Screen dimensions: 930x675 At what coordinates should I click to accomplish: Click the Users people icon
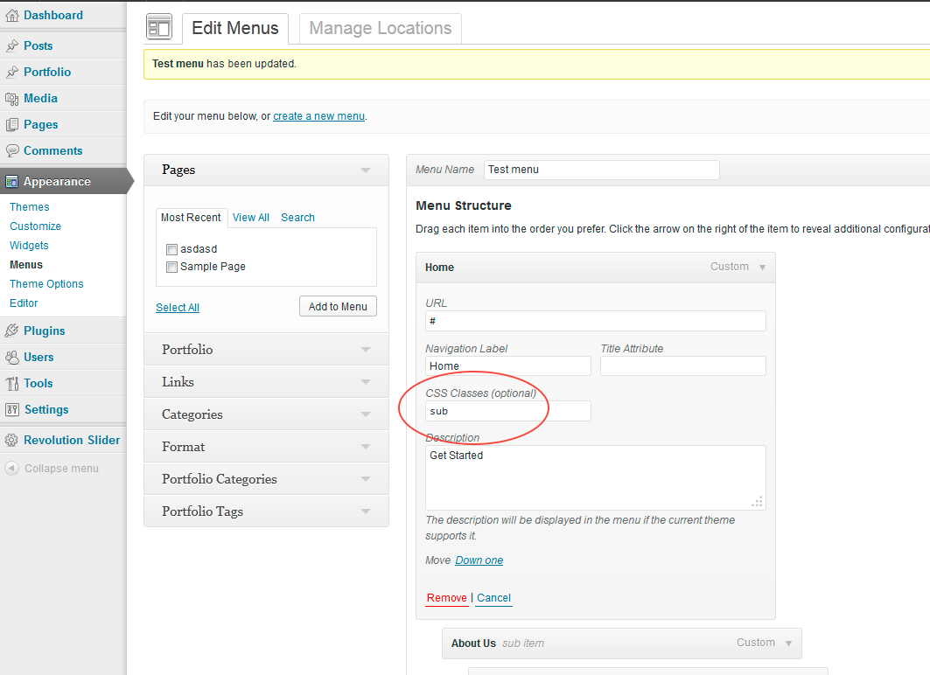(11, 358)
